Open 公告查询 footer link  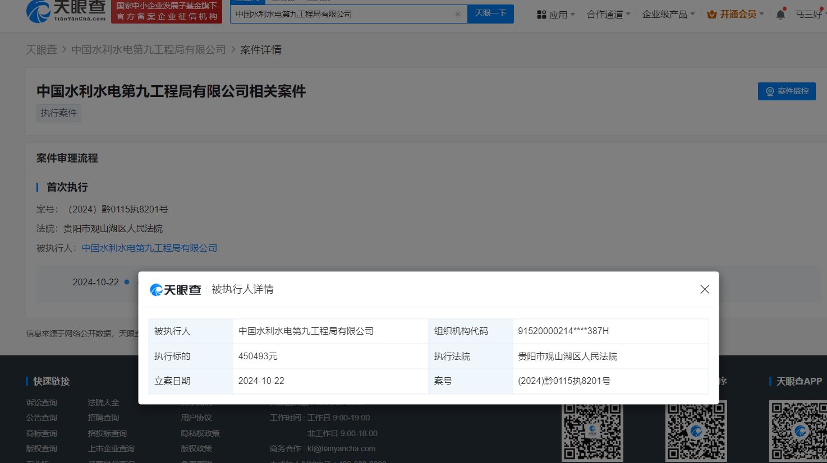pos(42,418)
